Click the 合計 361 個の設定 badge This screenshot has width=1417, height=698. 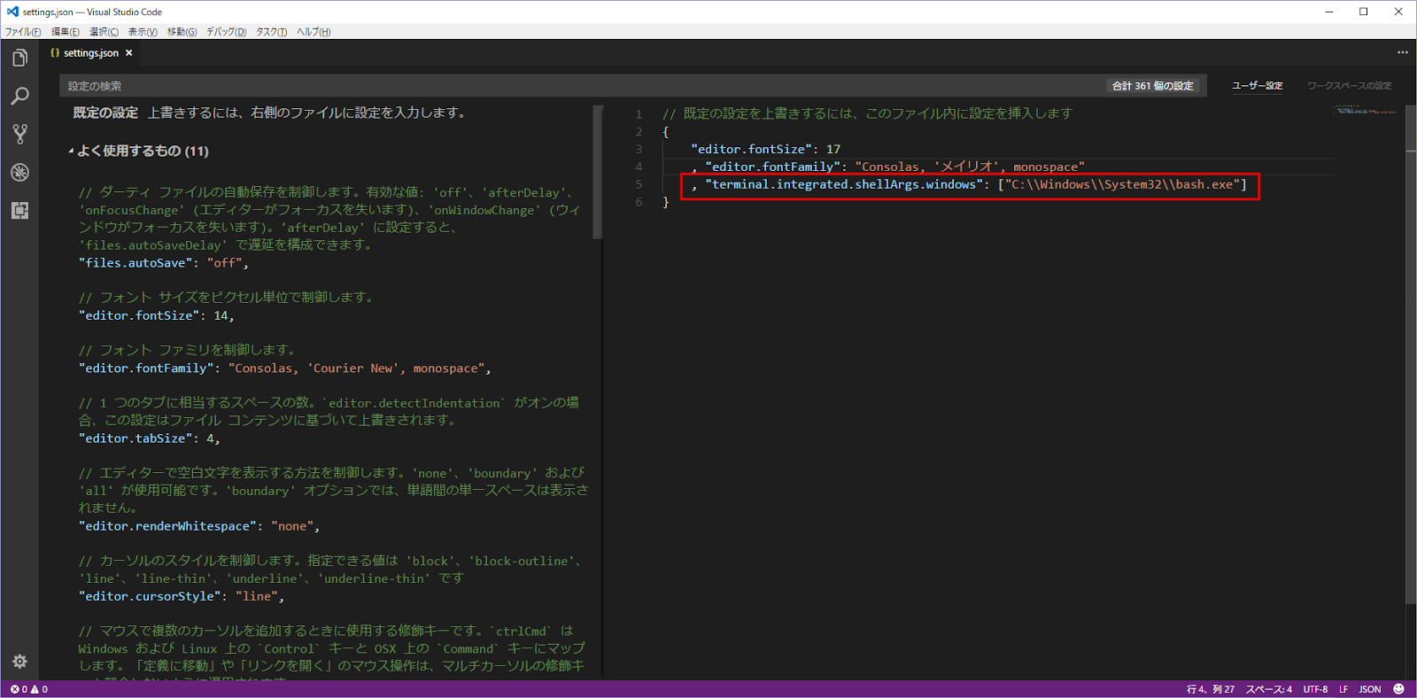point(1152,86)
